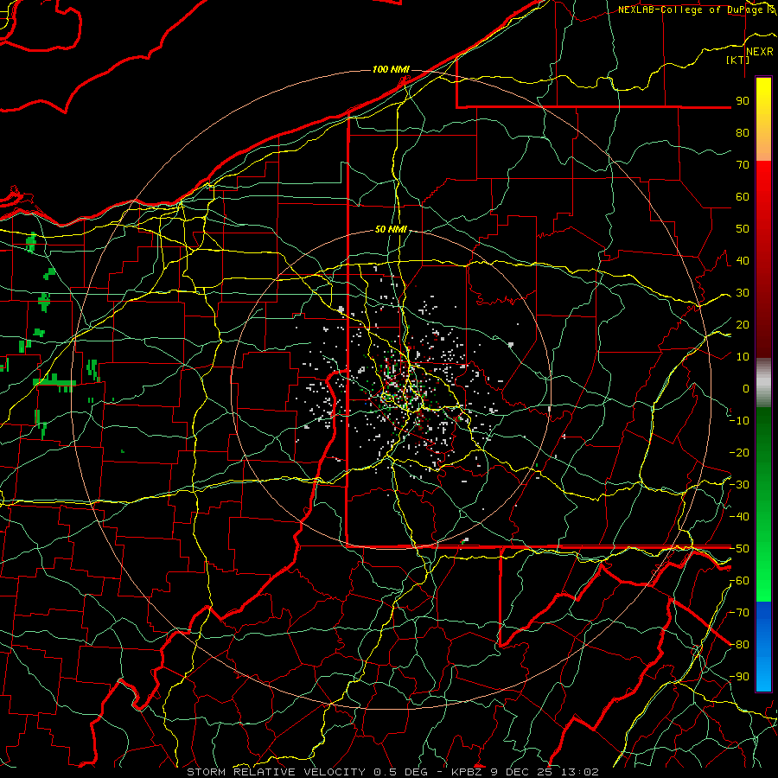Viewport: 778px width, 778px height.
Task: Click the positive 80 scale value
Action: pos(743,133)
